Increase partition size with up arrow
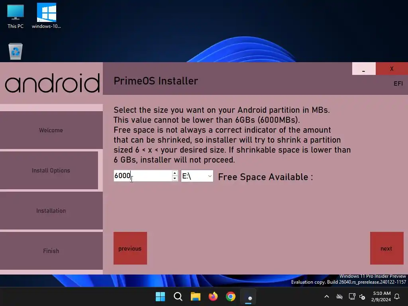The width and height of the screenshot is (408, 306). [175, 173]
